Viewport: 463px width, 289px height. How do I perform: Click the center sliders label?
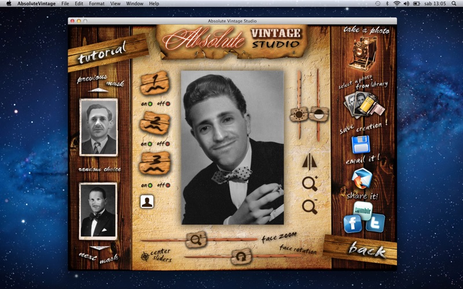161,255
